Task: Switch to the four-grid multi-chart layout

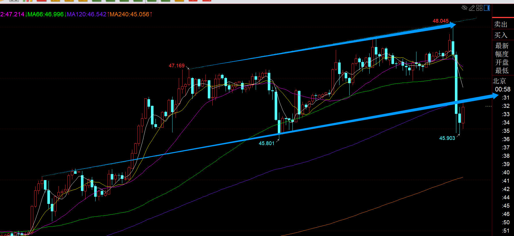Action: tap(479, 8)
